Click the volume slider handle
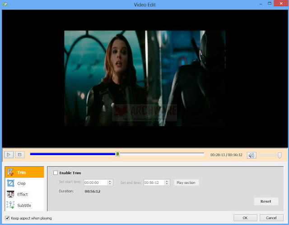289x225 pixels. click(280, 155)
